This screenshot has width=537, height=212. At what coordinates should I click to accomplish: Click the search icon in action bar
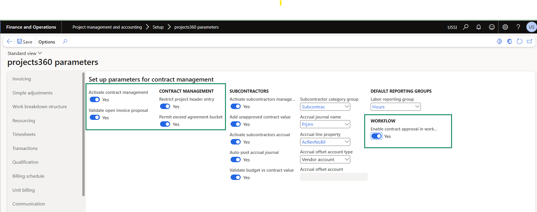pyautogui.click(x=65, y=41)
